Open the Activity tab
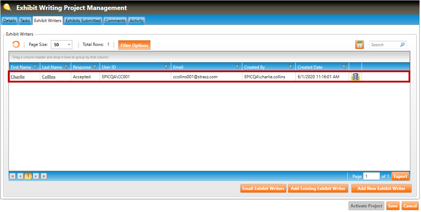The image size is (421, 212). 136,21
